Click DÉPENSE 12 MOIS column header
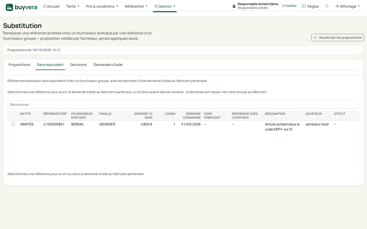Screen dimensions: 367x229 click(x=143, y=116)
